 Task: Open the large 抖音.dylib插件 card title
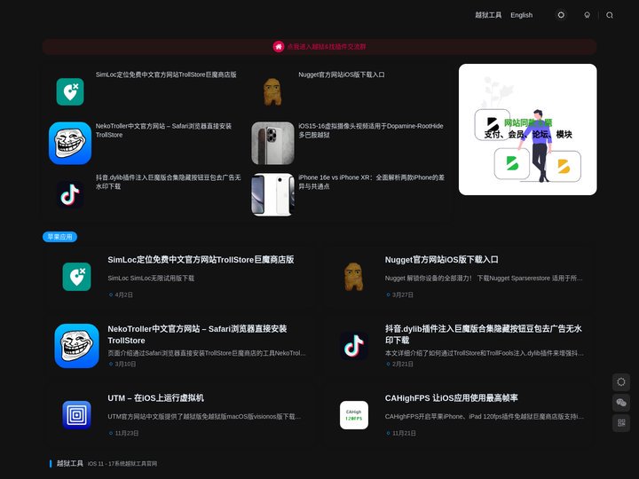(484, 334)
